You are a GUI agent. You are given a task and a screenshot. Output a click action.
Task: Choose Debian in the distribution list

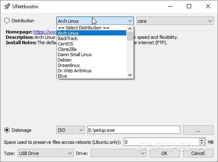coord(92,60)
